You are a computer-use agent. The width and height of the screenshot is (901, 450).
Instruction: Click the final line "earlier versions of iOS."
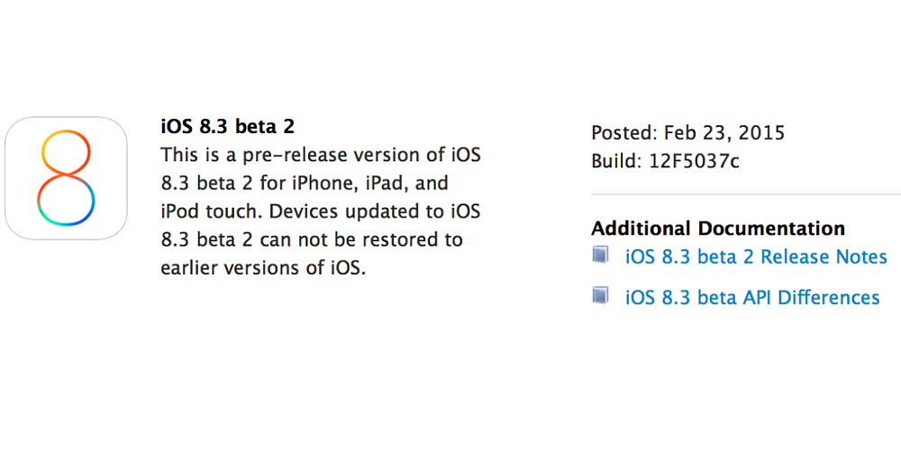pyautogui.click(x=263, y=268)
